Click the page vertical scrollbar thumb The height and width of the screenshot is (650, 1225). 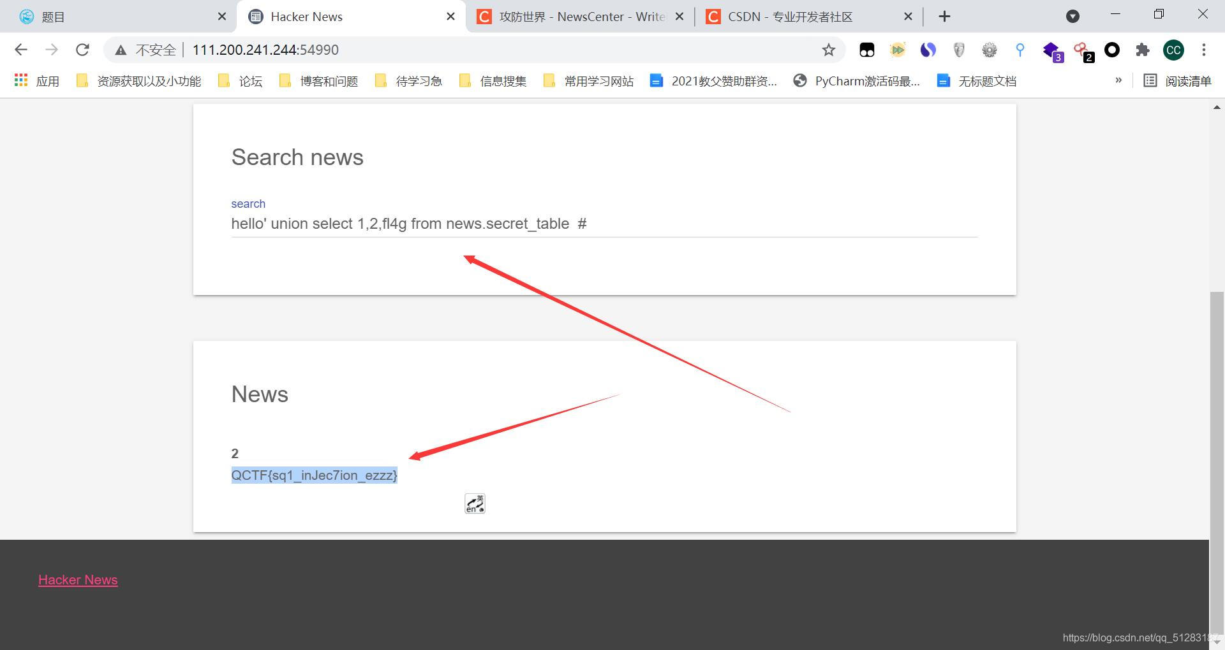tap(1217, 462)
